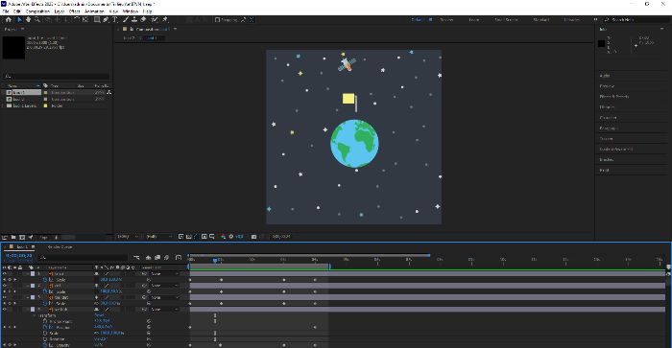Toggle the Opacity stopwatch on layer 4

click(45, 344)
